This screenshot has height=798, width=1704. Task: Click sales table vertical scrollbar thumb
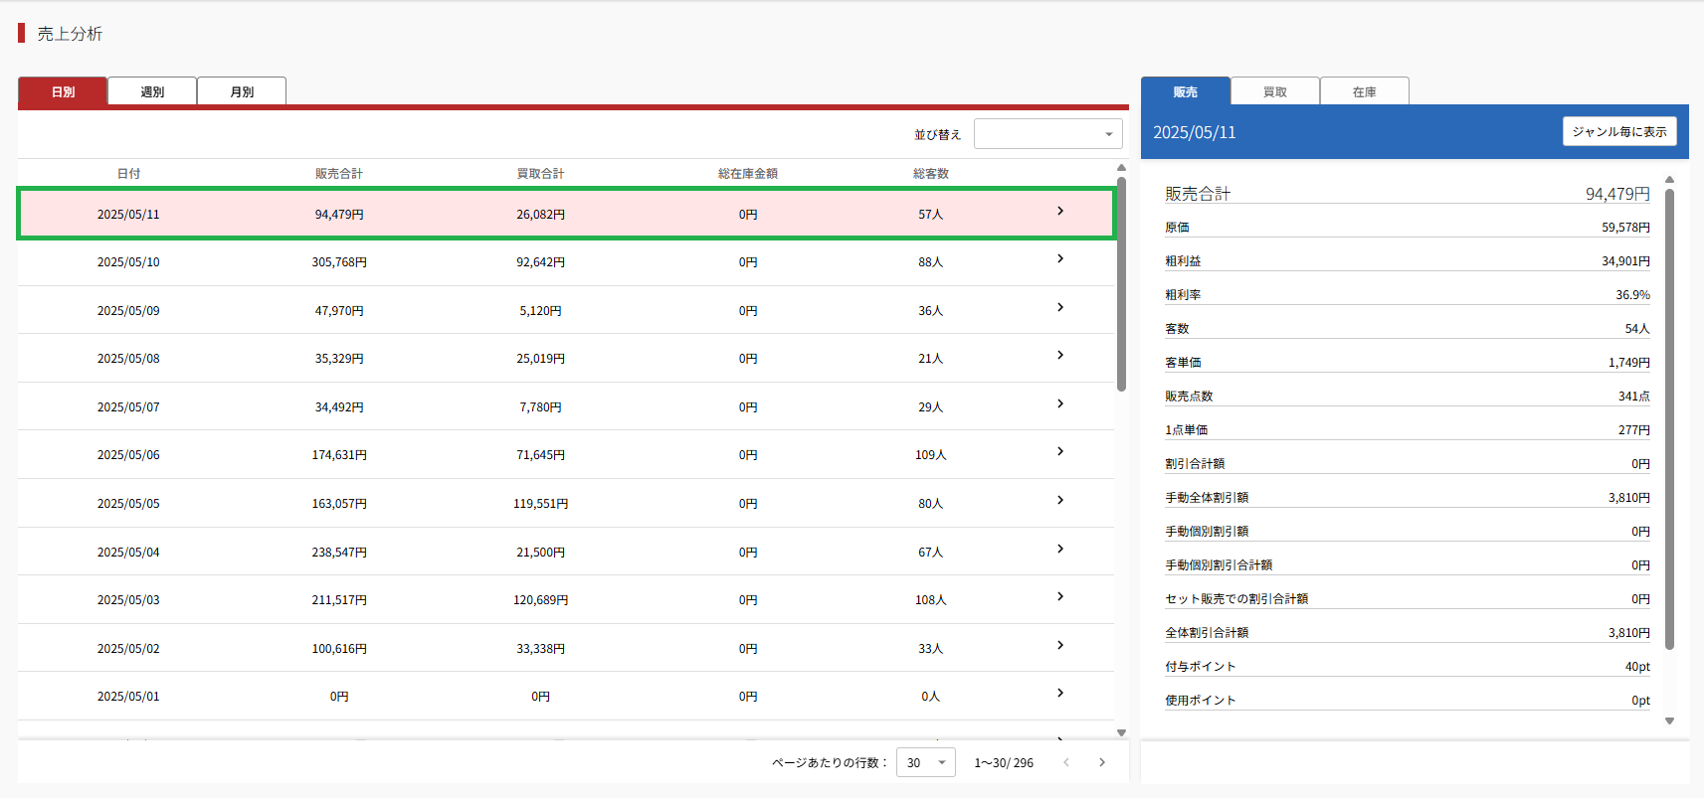[x=1121, y=284]
